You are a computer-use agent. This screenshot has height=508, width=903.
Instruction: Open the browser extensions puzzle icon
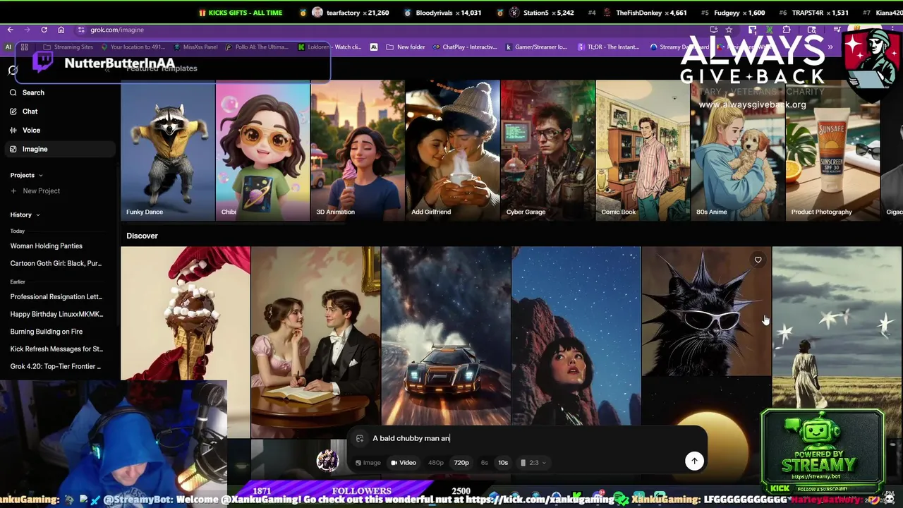[787, 30]
